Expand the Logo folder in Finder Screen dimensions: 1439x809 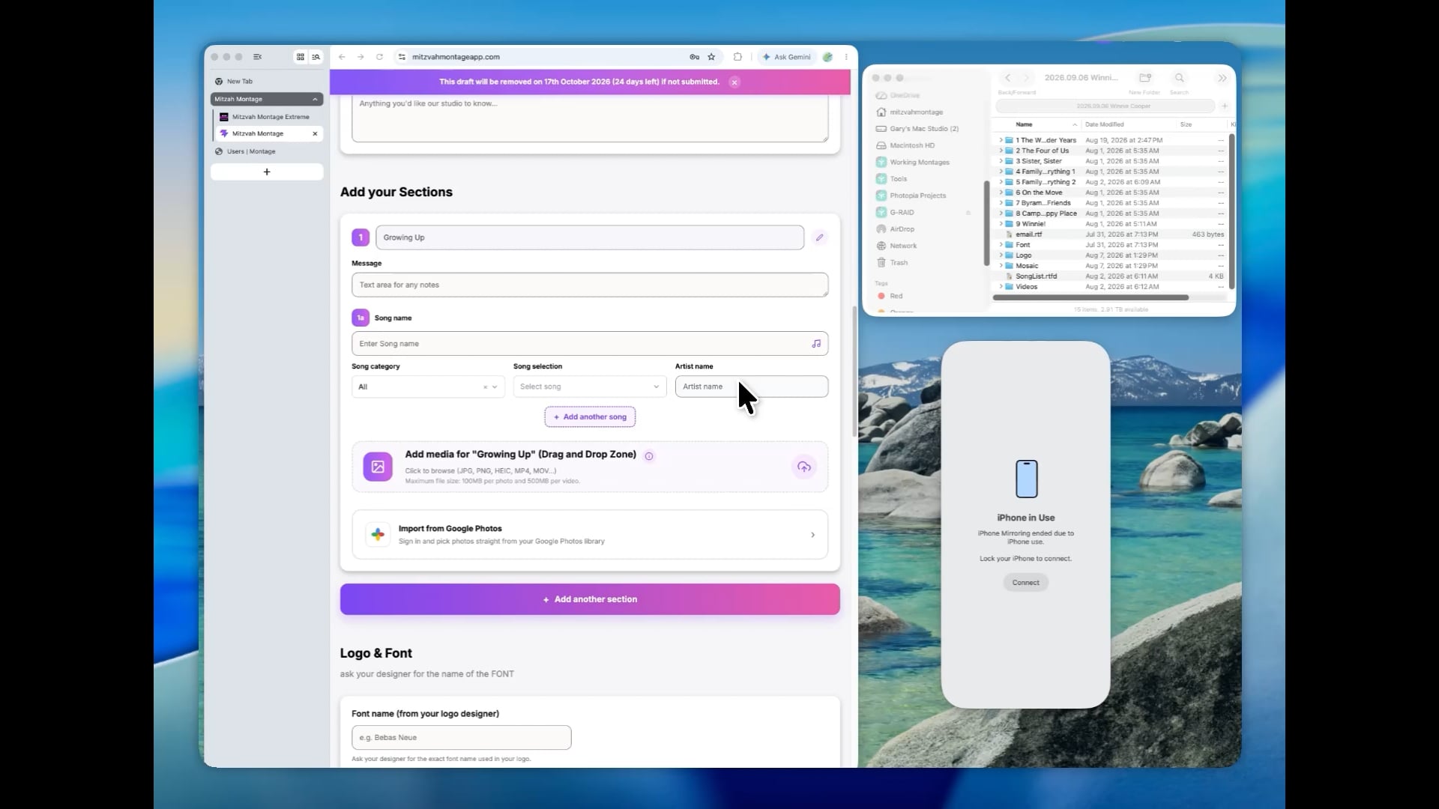(1001, 255)
